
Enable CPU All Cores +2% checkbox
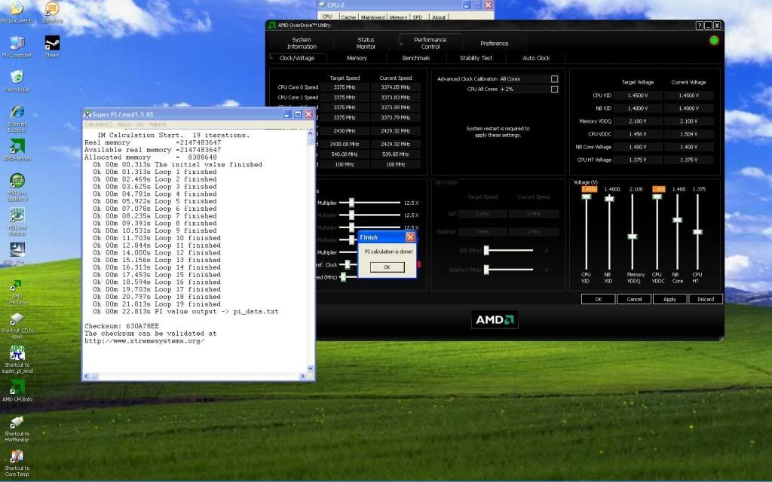click(x=554, y=89)
